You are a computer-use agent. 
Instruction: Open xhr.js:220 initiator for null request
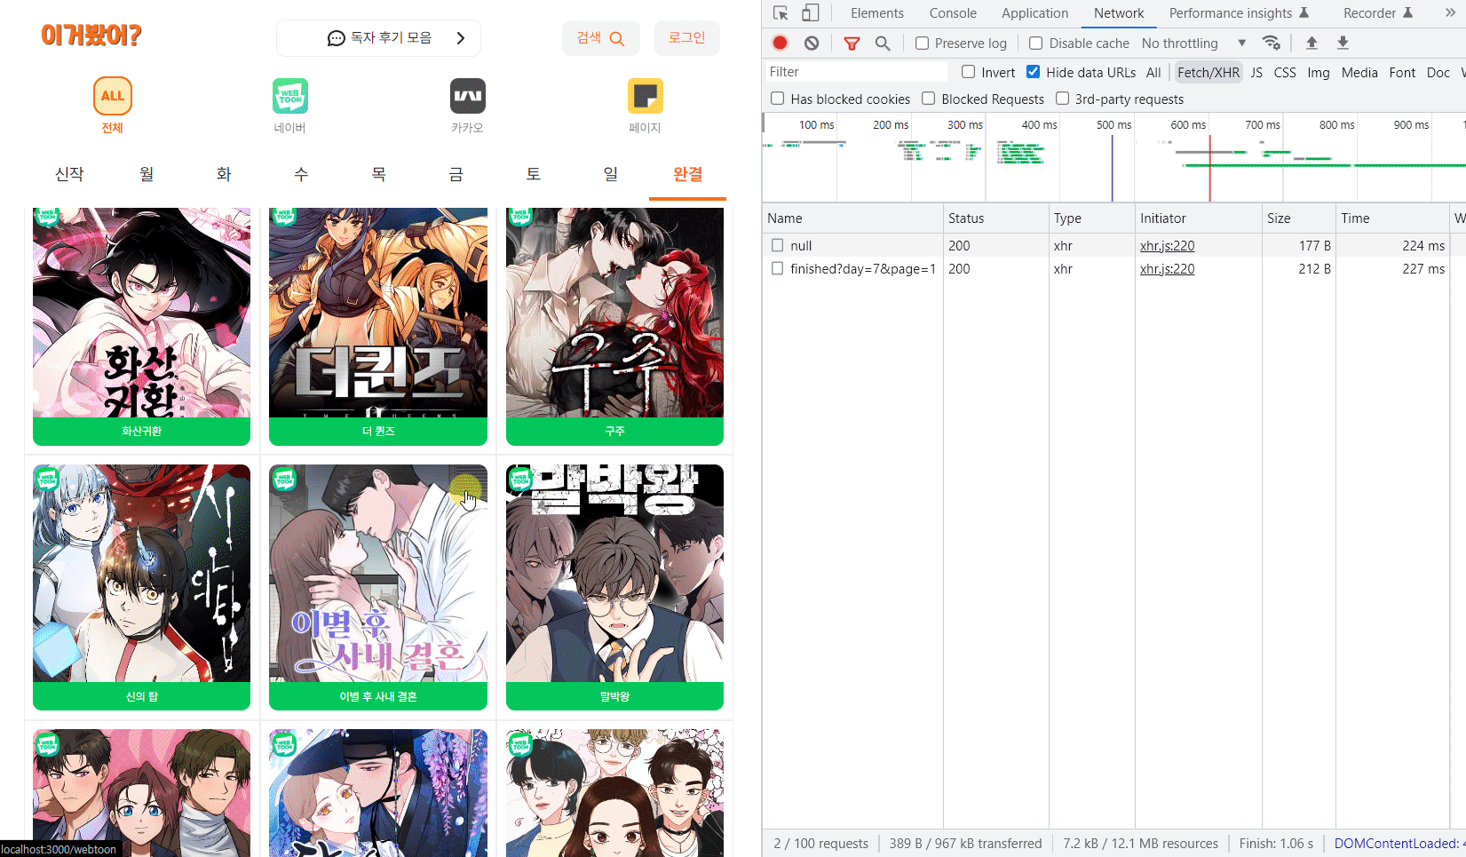(1167, 246)
